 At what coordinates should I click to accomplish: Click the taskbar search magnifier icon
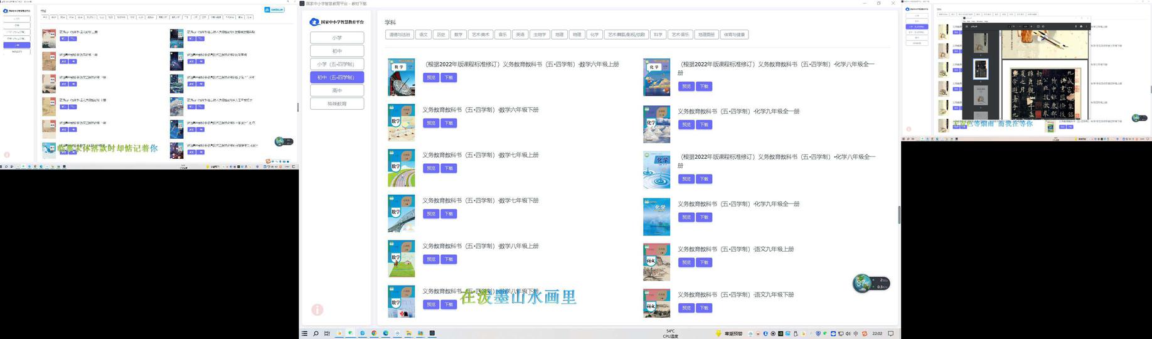[x=316, y=333]
